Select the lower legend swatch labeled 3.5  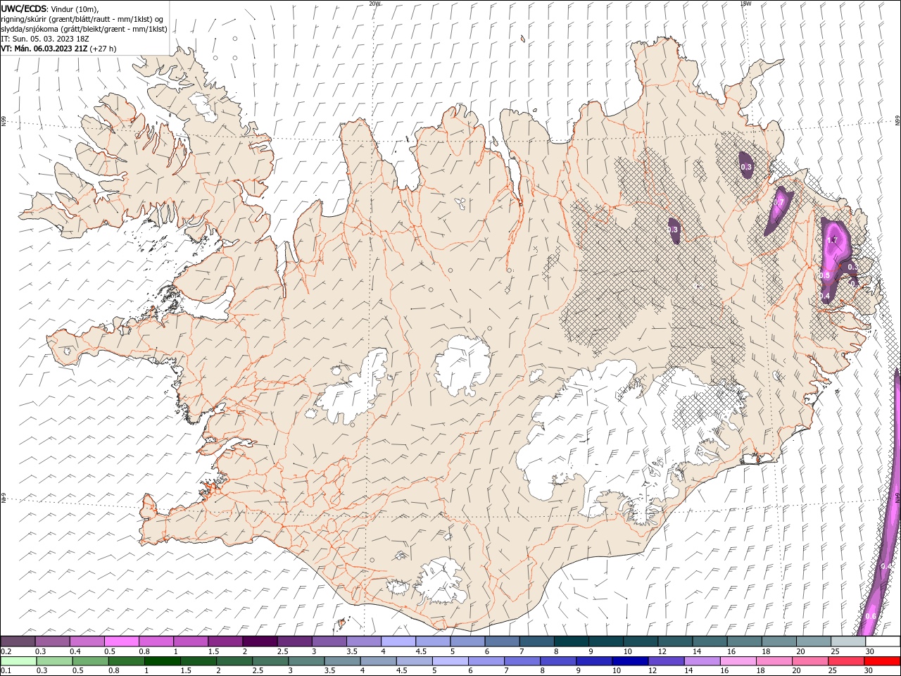342,661
